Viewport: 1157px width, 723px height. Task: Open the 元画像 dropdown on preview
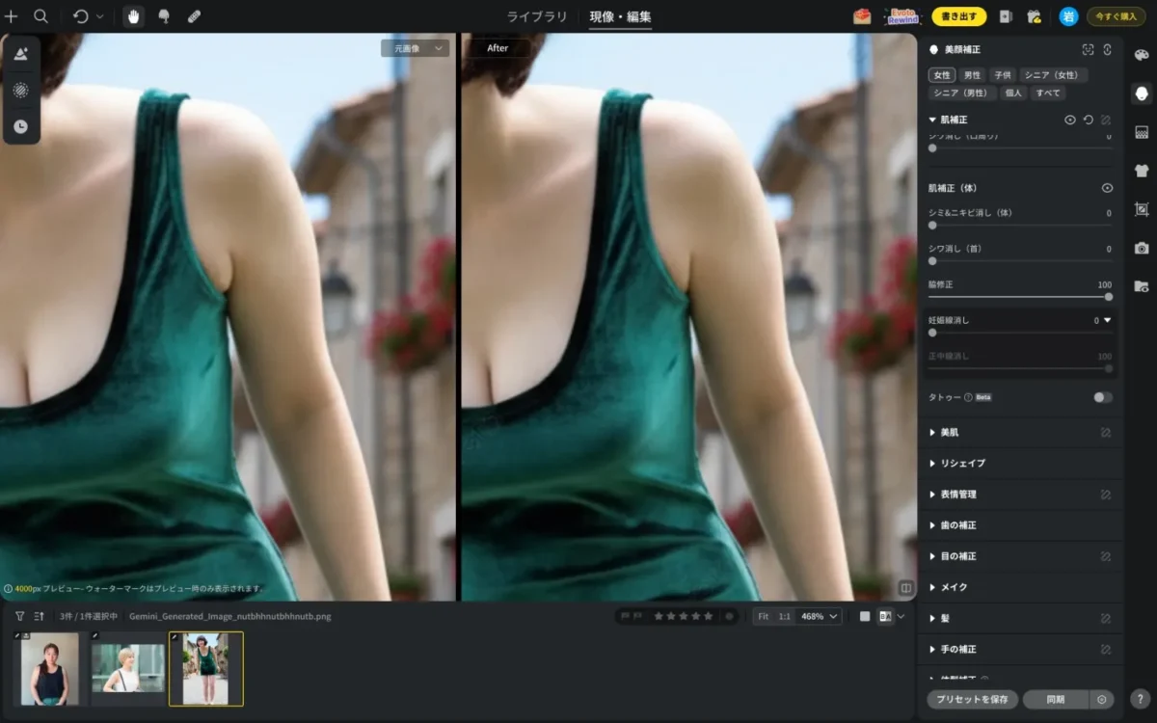[x=415, y=48]
